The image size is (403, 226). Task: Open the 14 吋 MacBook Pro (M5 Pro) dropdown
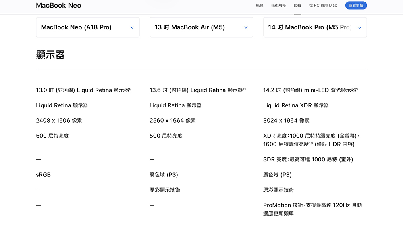(315, 27)
